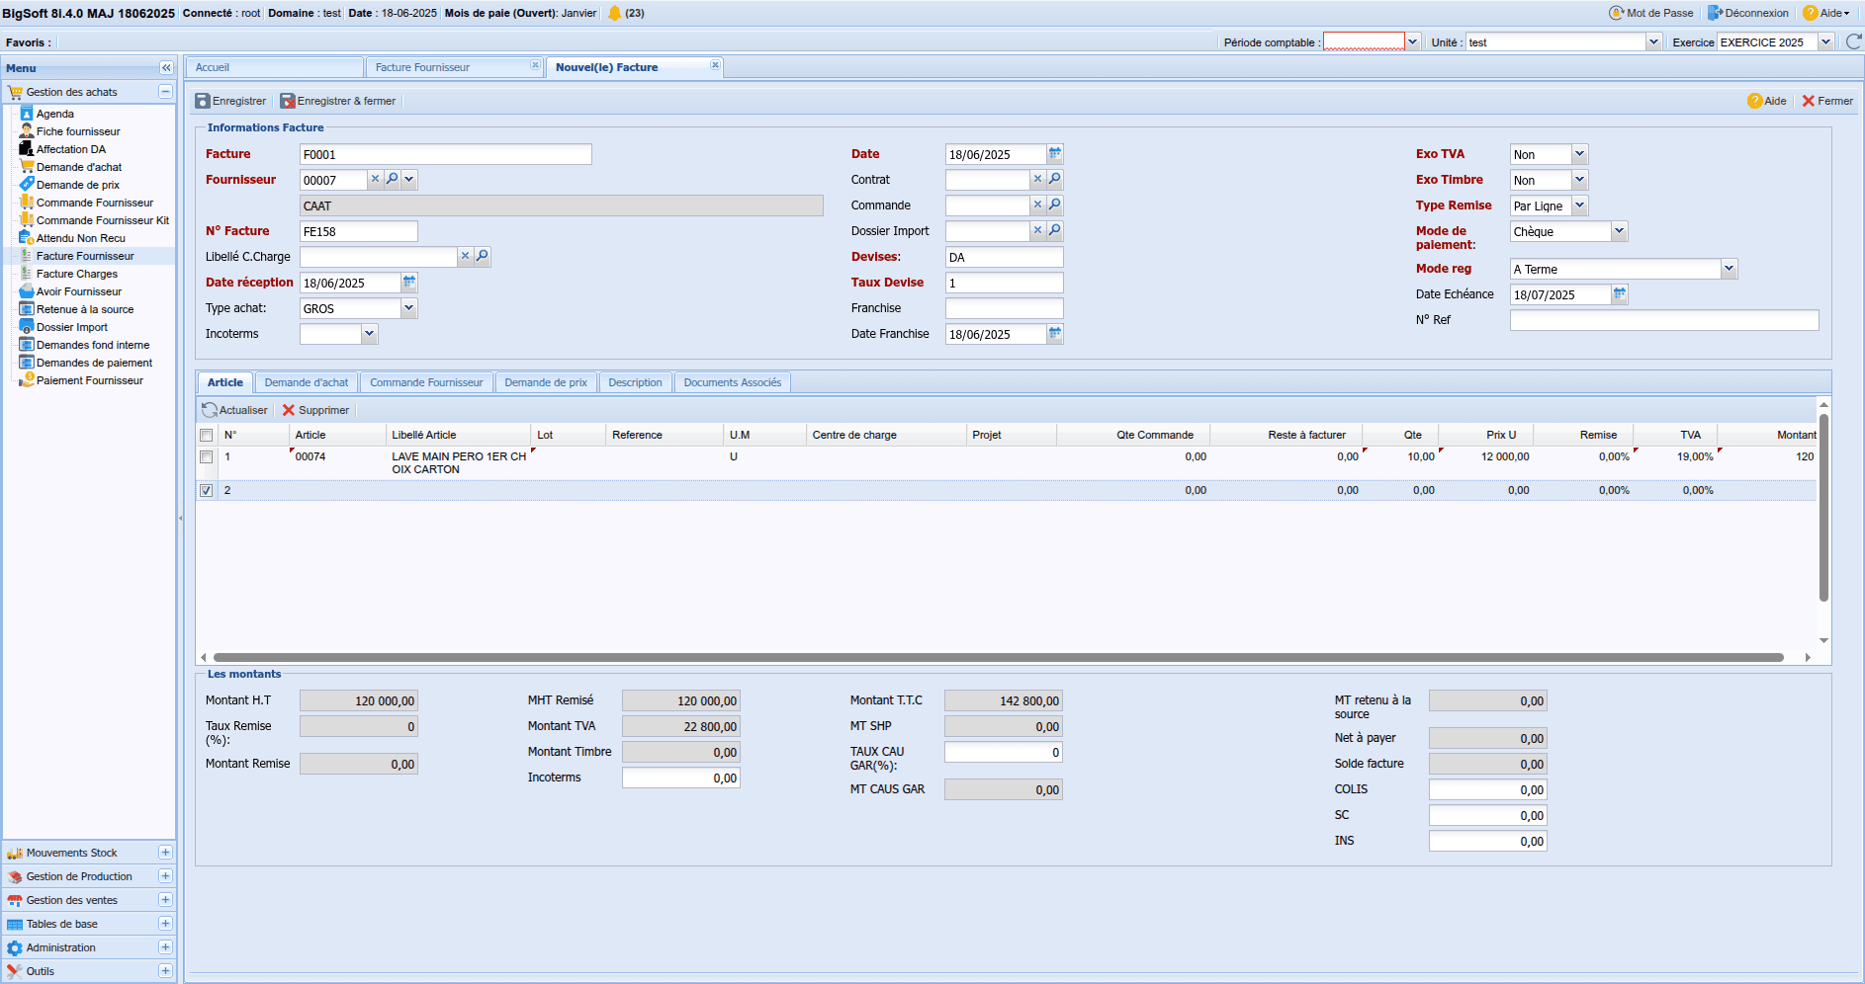Switch to the Documents Associés tab
1865x984 pixels.
coord(732,382)
